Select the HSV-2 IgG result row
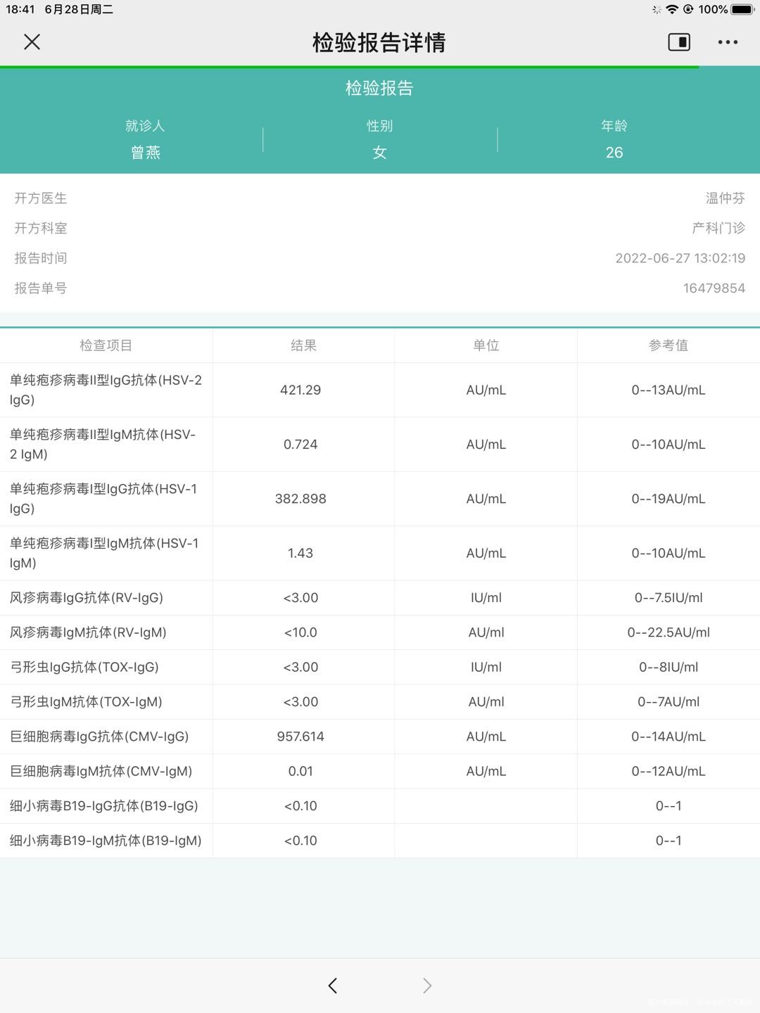The height and width of the screenshot is (1013, 760). 380,390
